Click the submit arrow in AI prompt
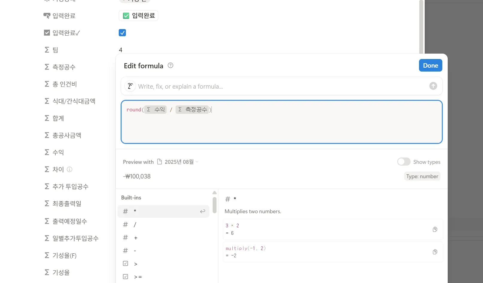483x283 pixels. click(433, 86)
